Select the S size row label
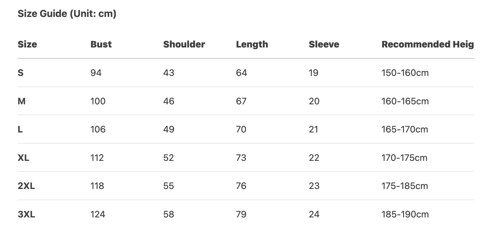 (x=21, y=73)
